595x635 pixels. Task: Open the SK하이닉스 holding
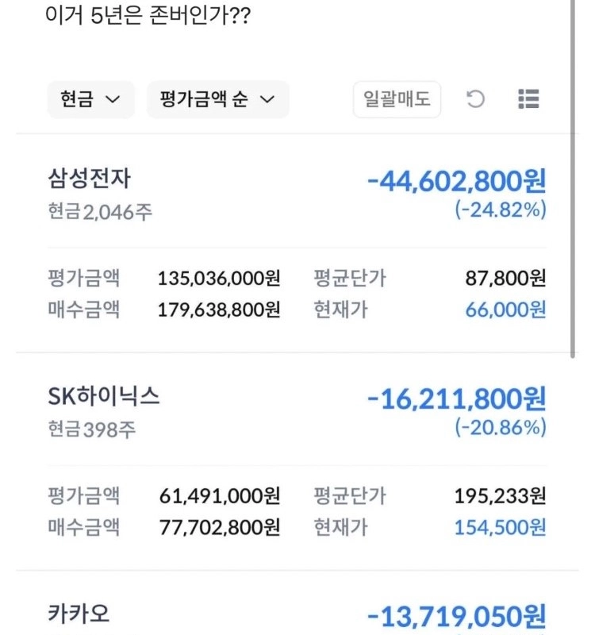104,396
